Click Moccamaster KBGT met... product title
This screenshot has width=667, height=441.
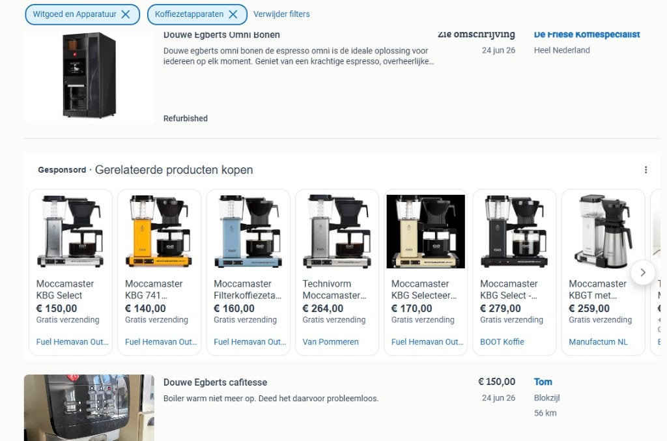597,290
